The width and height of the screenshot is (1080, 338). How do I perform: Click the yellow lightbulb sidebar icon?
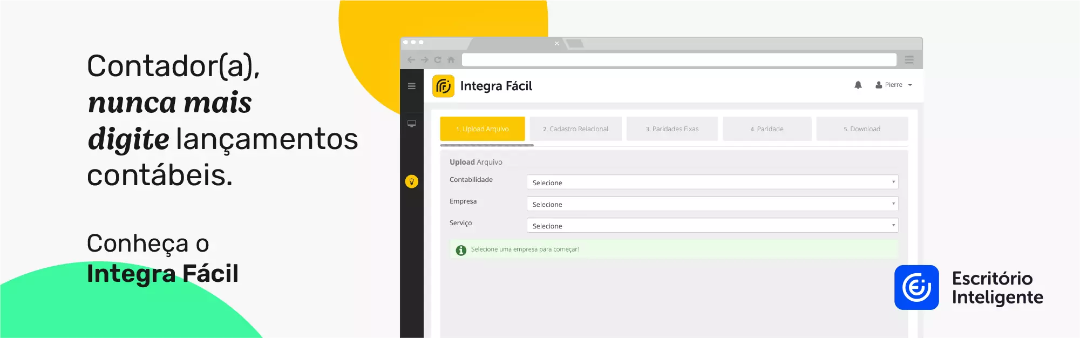tap(412, 181)
